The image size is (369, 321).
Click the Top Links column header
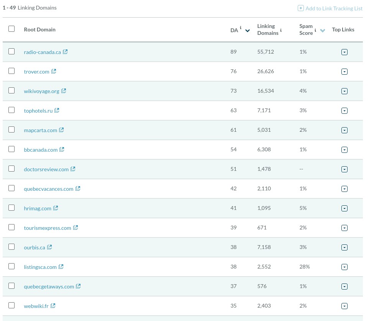pos(343,29)
